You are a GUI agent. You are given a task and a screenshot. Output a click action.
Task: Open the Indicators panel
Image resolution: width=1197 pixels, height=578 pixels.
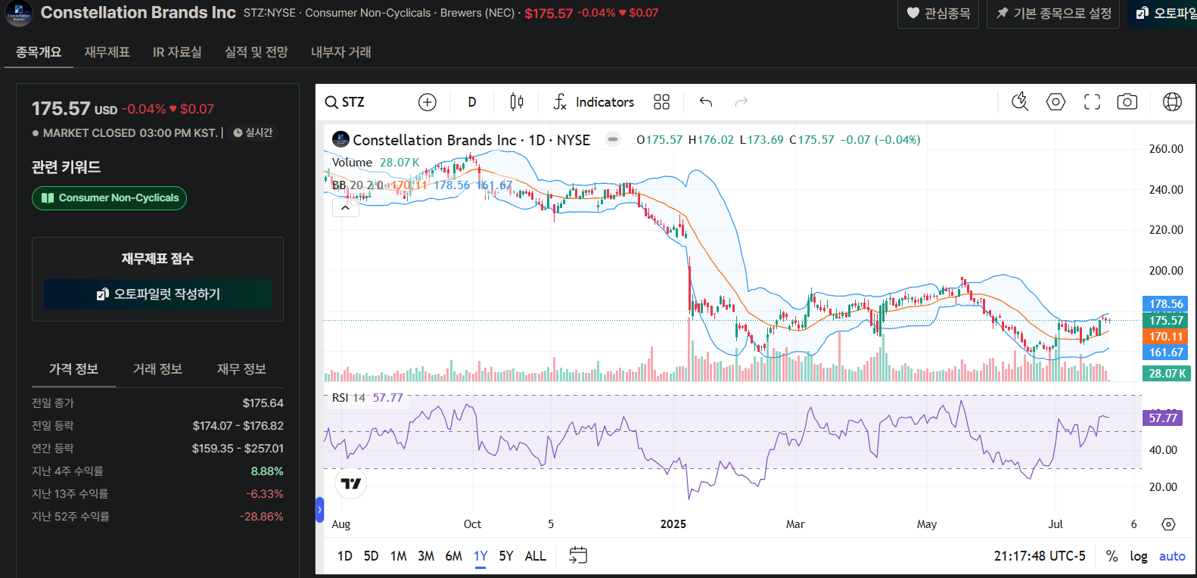point(594,102)
